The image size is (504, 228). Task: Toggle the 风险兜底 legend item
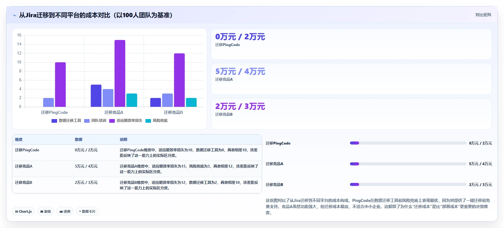tap(157, 121)
